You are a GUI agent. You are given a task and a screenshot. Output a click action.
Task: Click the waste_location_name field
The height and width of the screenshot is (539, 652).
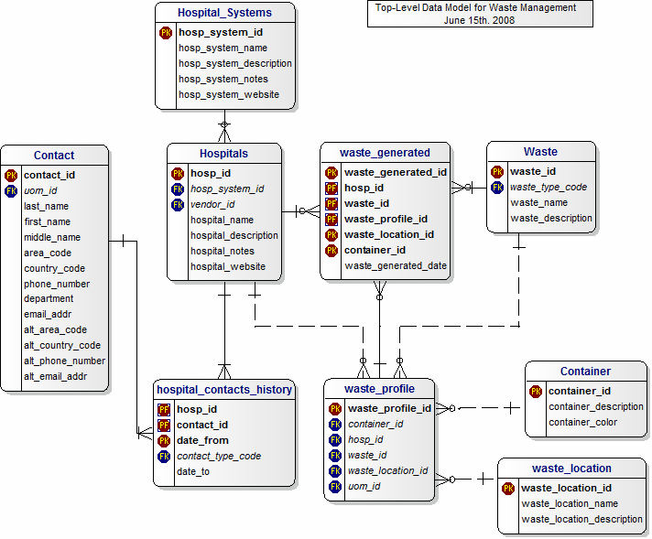570,504
